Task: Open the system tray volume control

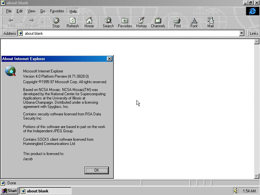Action: pos(236,191)
